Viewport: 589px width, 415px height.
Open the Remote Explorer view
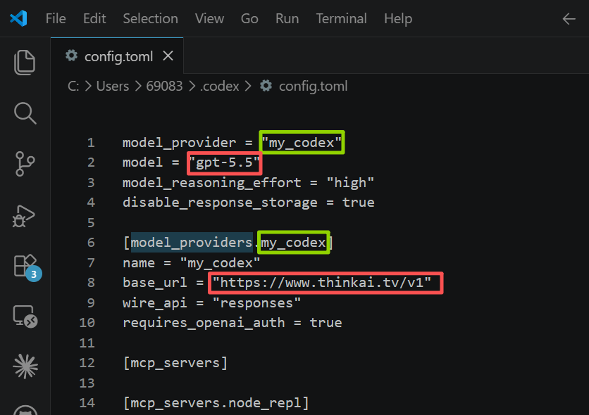coord(25,317)
